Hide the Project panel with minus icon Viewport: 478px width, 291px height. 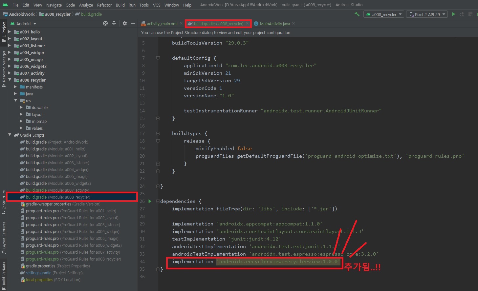pyautogui.click(x=133, y=23)
